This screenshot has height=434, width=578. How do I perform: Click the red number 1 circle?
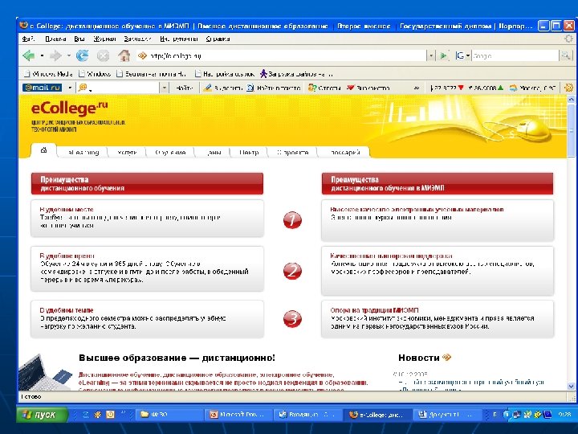[x=292, y=220]
